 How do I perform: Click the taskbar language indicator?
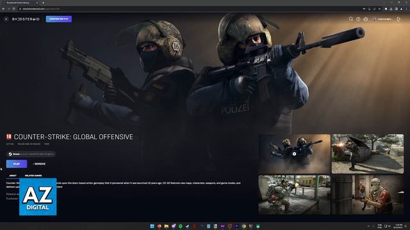coord(380,226)
